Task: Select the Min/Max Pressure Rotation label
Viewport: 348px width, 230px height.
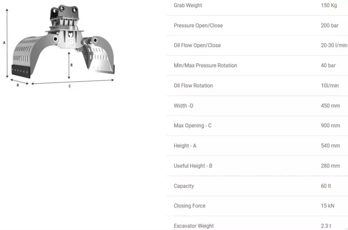Action: [205, 65]
